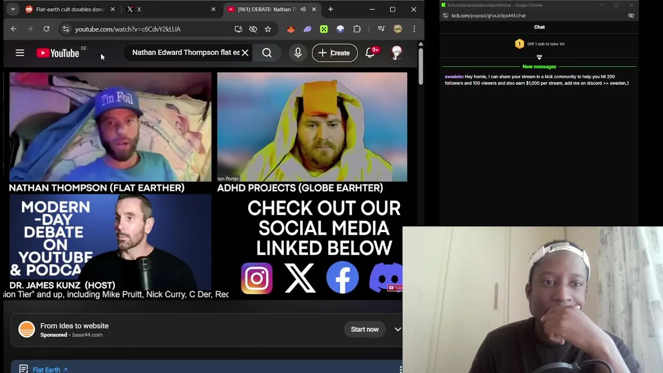The width and height of the screenshot is (663, 373).
Task: Click the swedein username in chat
Action: (453, 77)
